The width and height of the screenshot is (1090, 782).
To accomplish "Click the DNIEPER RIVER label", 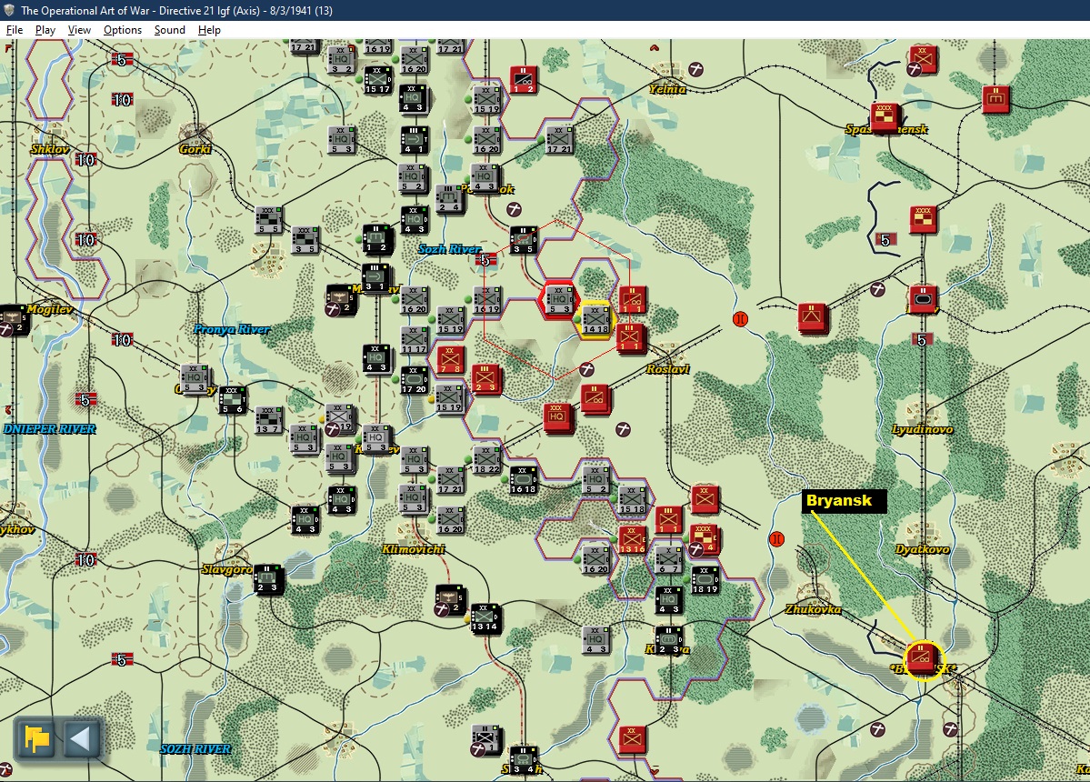I will [49, 429].
